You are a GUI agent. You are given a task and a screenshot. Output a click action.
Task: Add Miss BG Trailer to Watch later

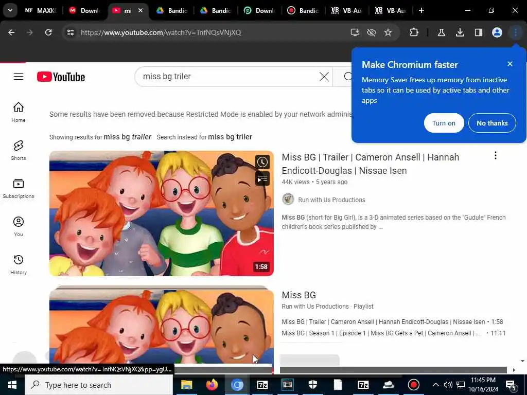coord(262,162)
